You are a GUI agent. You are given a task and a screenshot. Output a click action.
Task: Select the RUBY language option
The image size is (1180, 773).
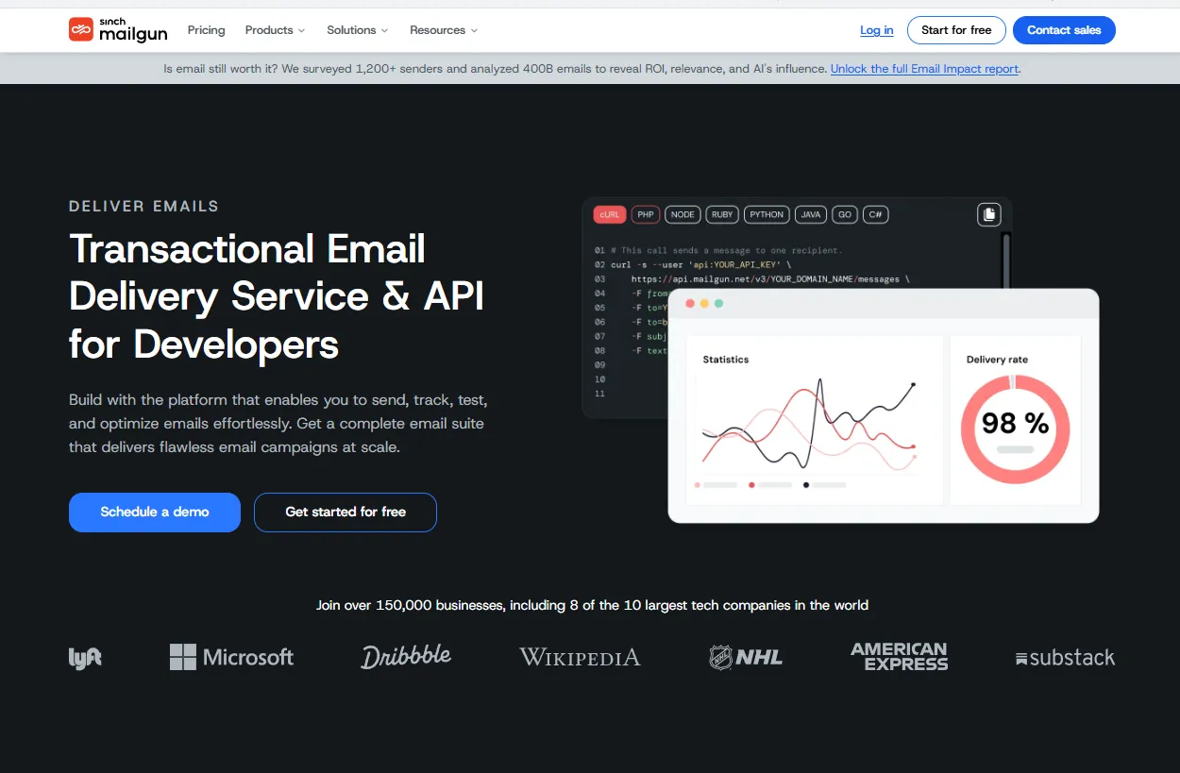[721, 214]
